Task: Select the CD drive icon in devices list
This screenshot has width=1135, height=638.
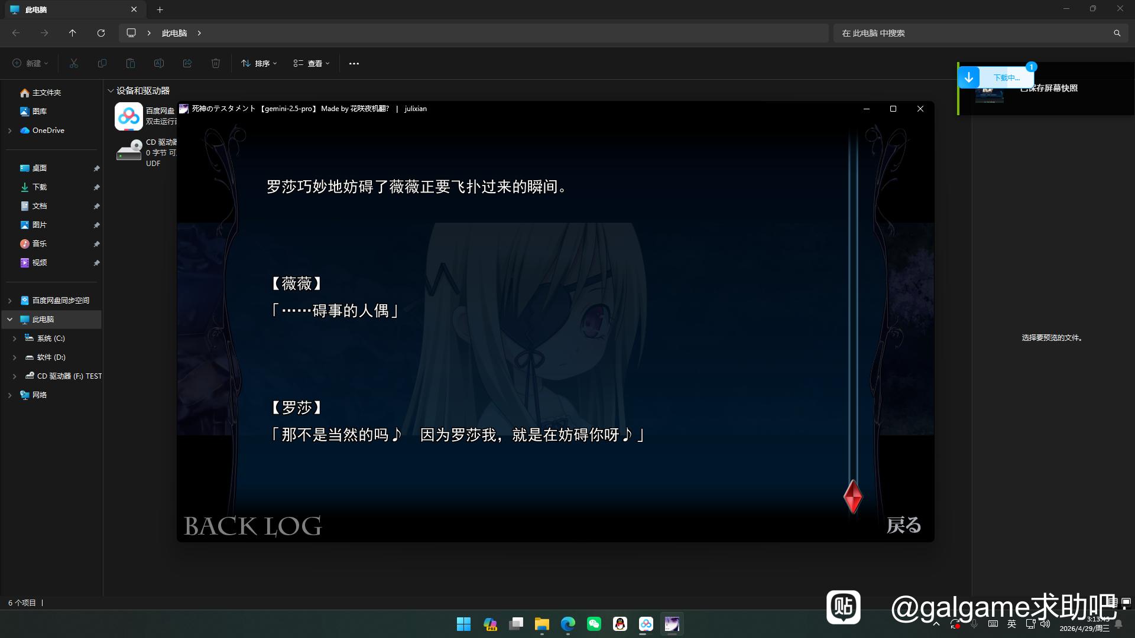Action: [129, 149]
